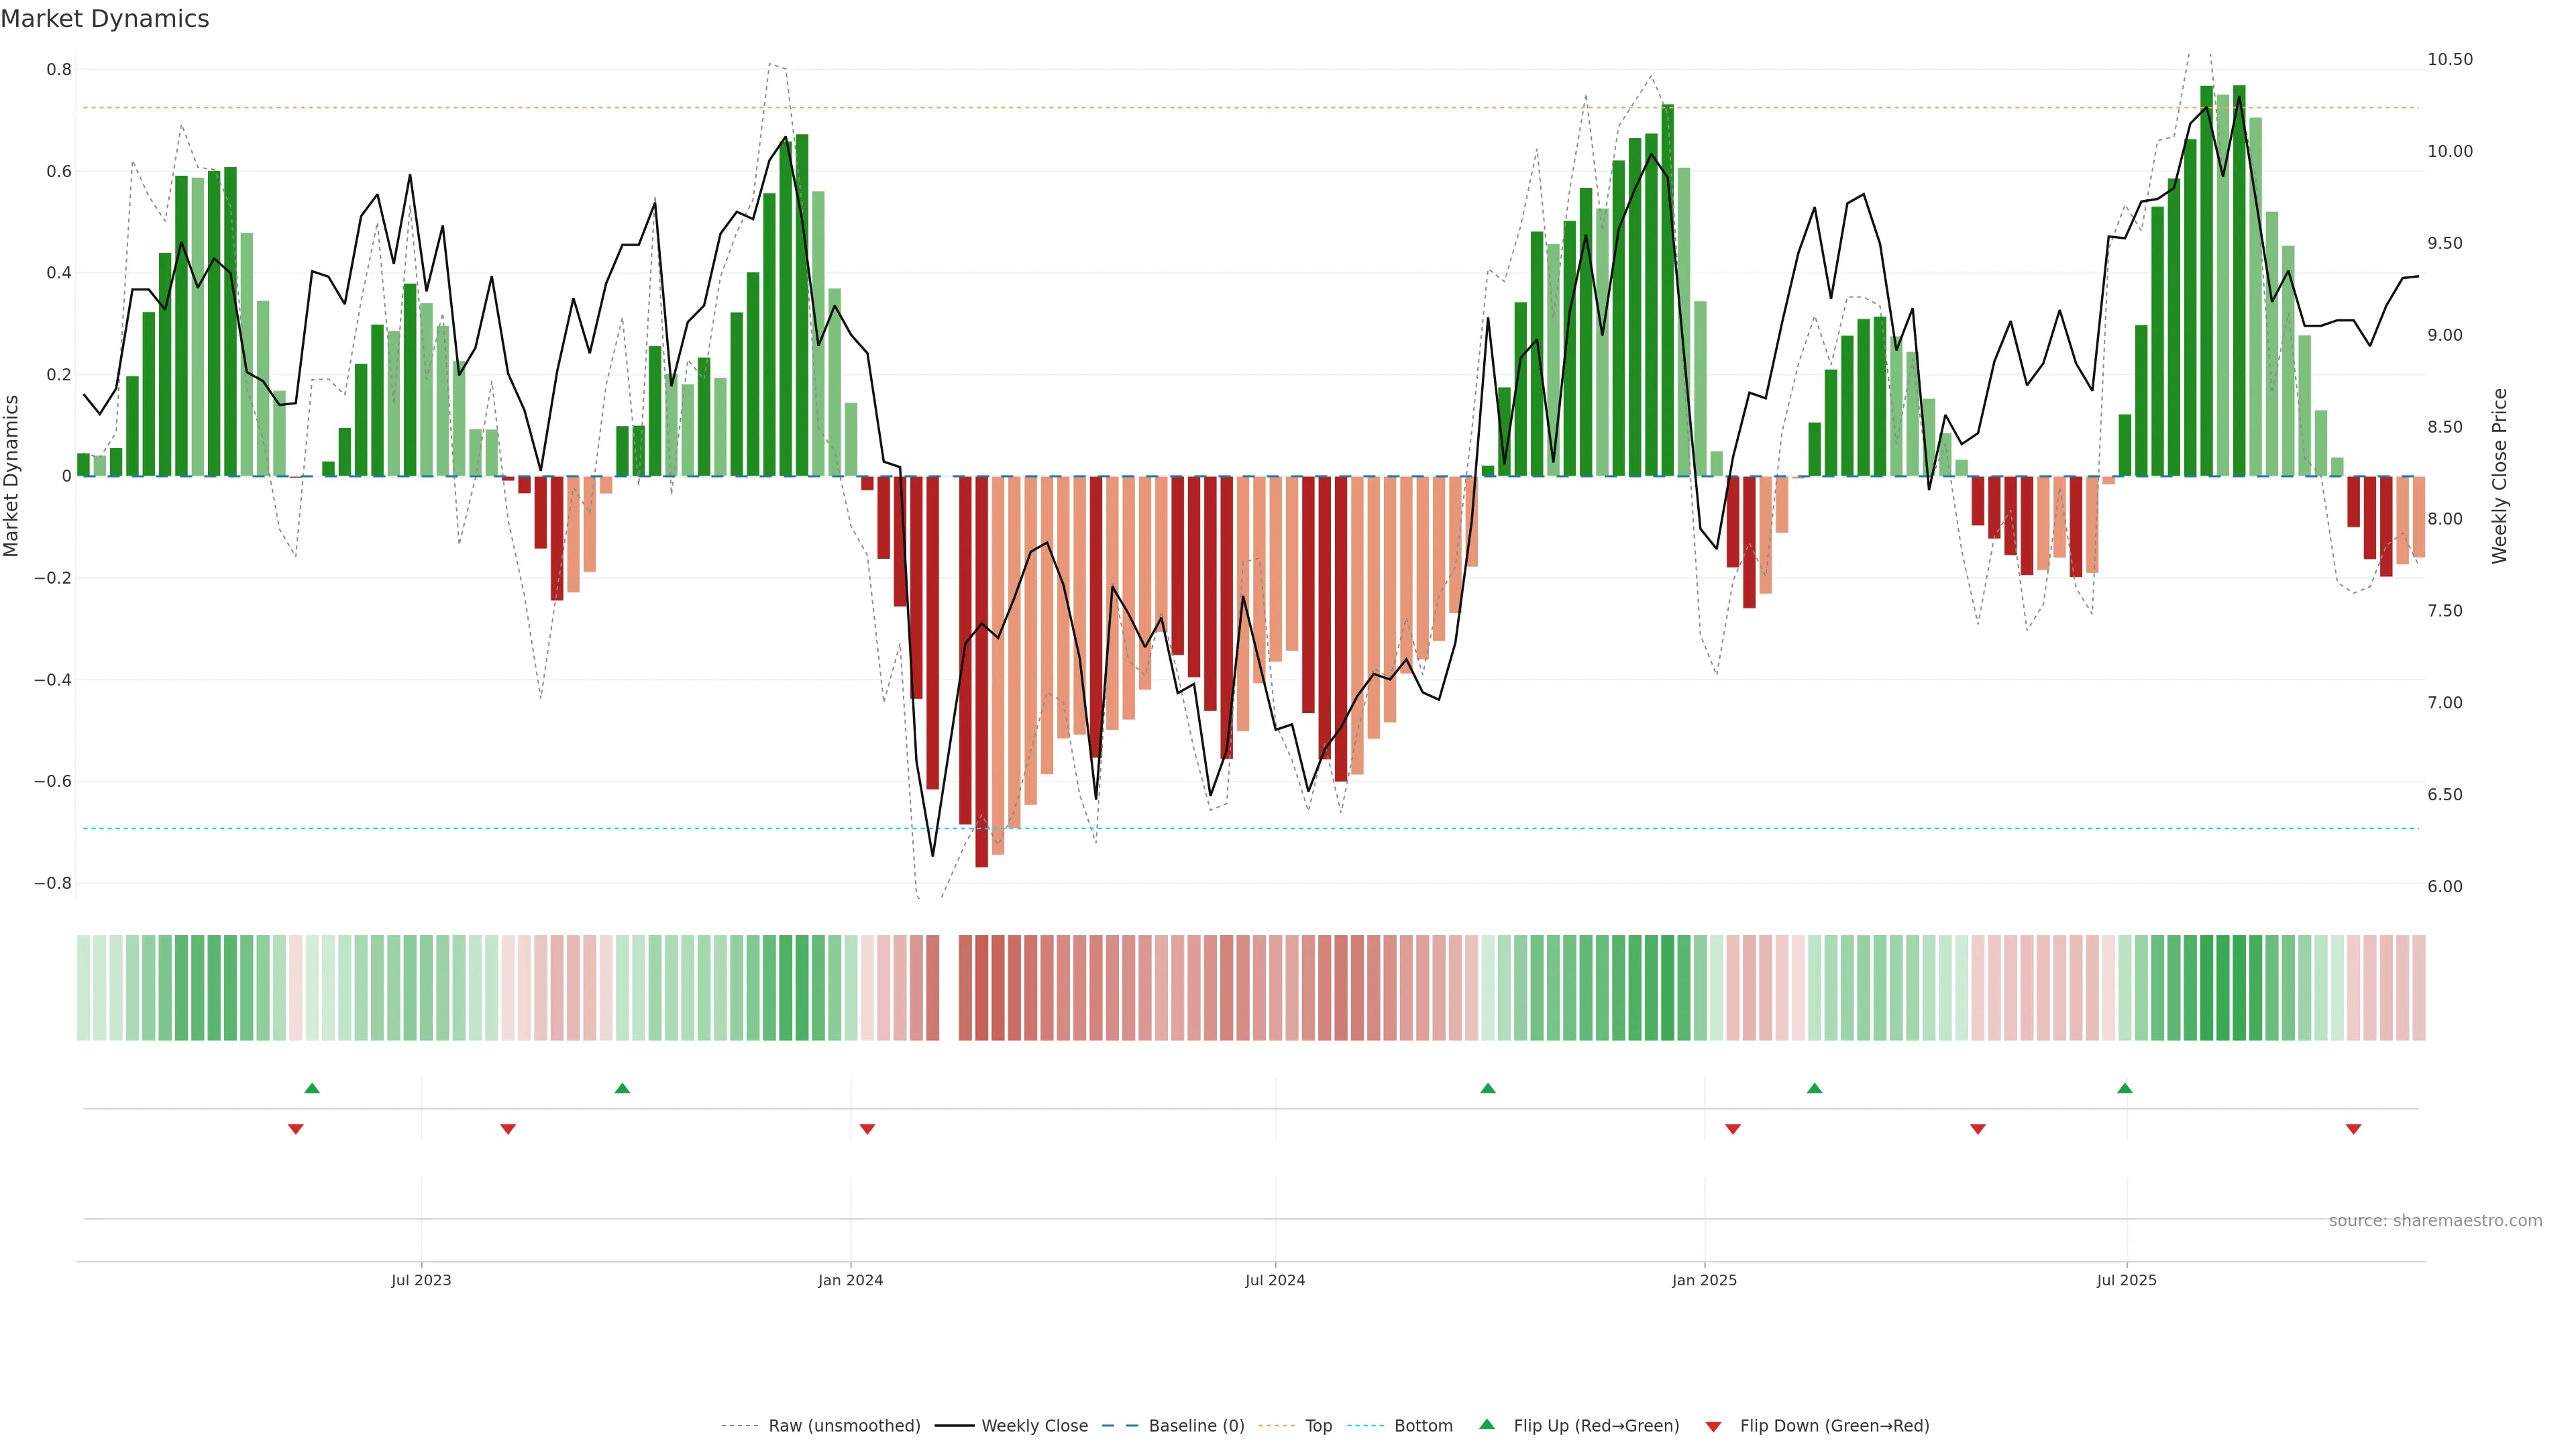Click the green triangle icon in the legend
Viewport: 2576px width, 1449px height.
tap(1487, 1424)
